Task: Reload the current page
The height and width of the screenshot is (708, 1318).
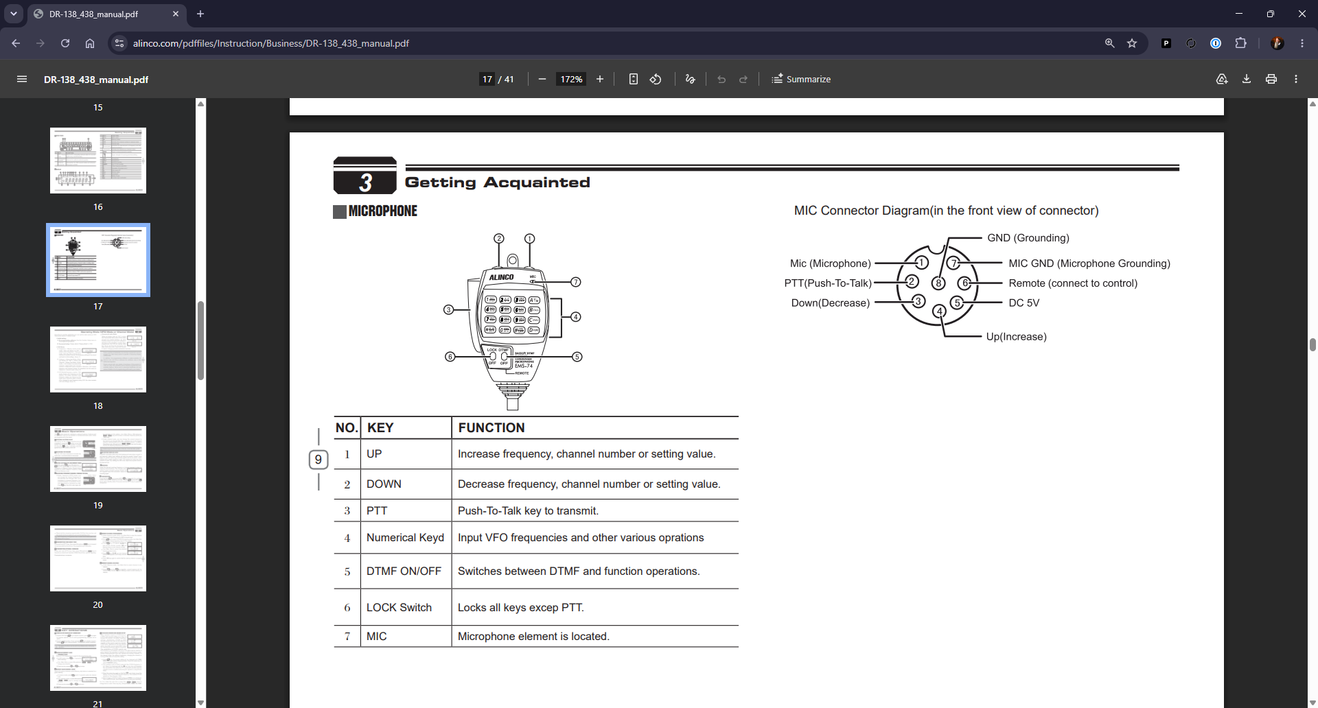Action: pos(65,43)
